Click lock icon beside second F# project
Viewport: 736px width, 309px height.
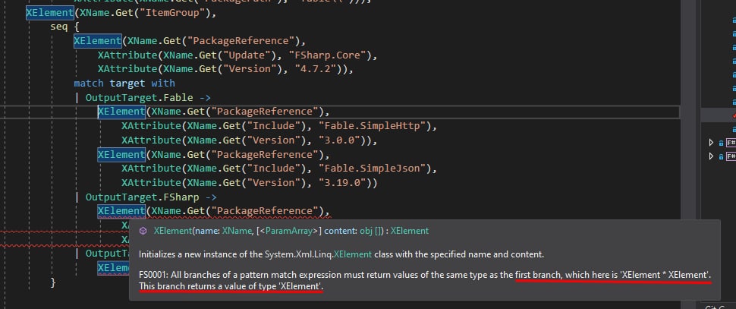pyautogui.click(x=721, y=156)
